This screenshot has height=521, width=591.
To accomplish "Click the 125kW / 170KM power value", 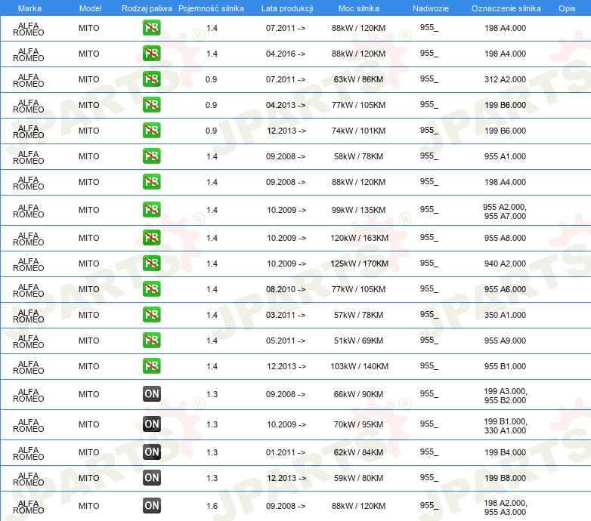I will pyautogui.click(x=359, y=264).
